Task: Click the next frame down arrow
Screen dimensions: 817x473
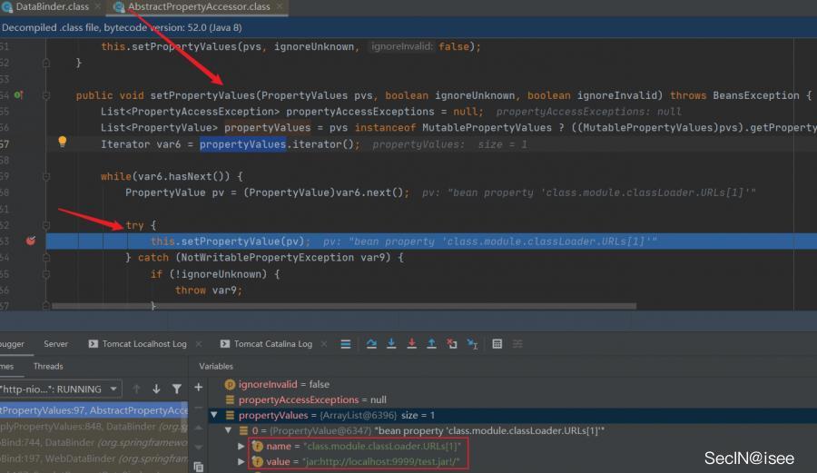Action: tap(156, 389)
